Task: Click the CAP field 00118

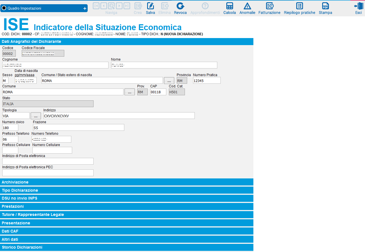Action: point(158,92)
